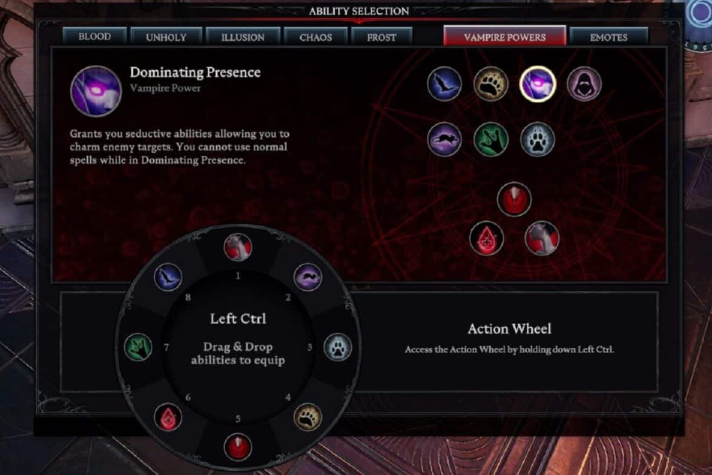Open the Illusion ability tab
712x475 pixels.
click(x=242, y=37)
